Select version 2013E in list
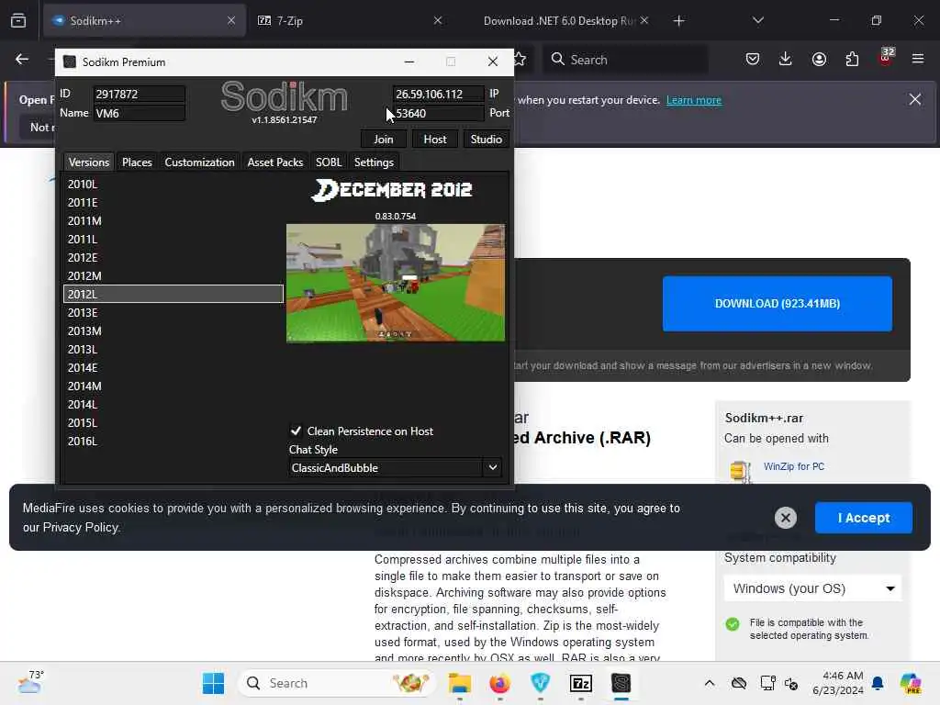 [173, 312]
